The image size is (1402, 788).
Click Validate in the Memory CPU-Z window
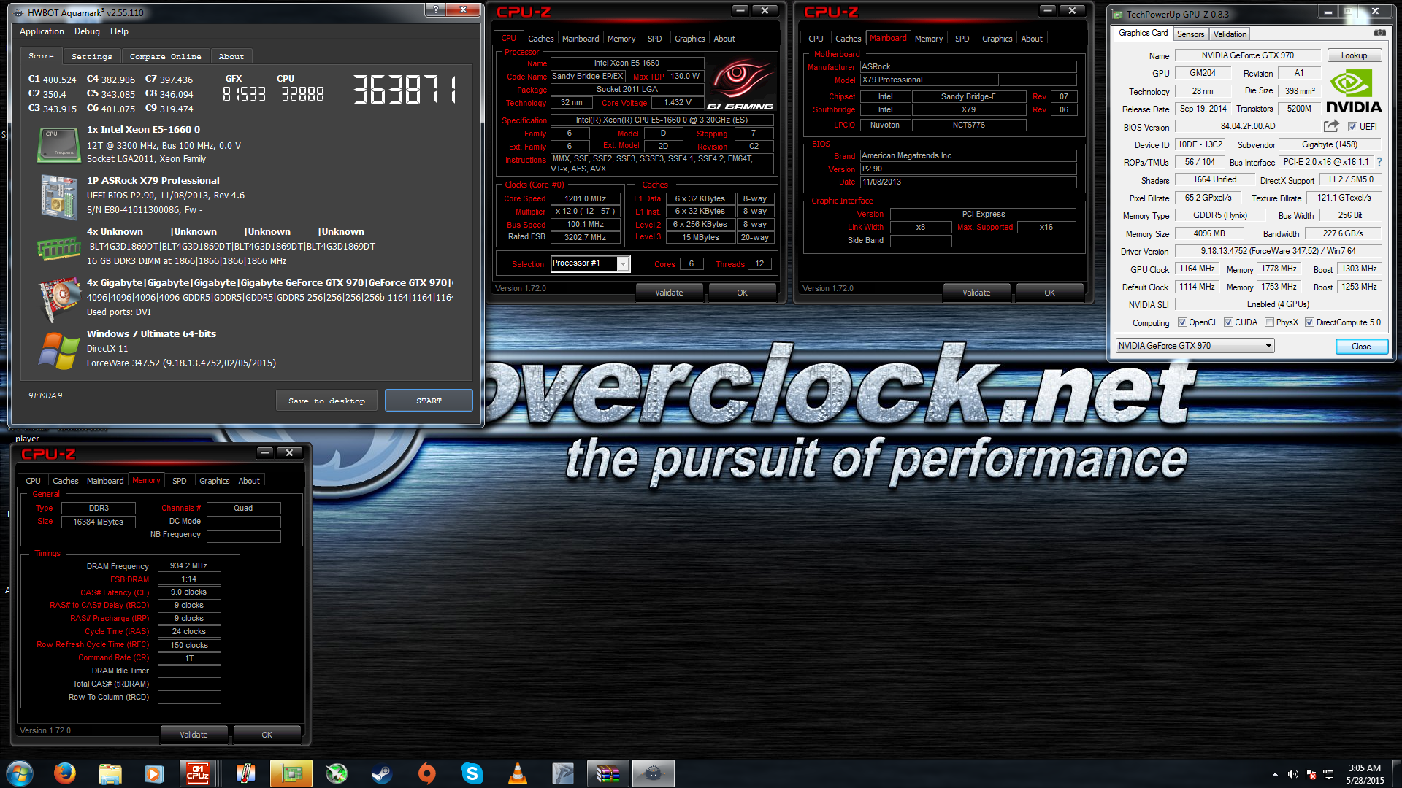(x=194, y=735)
